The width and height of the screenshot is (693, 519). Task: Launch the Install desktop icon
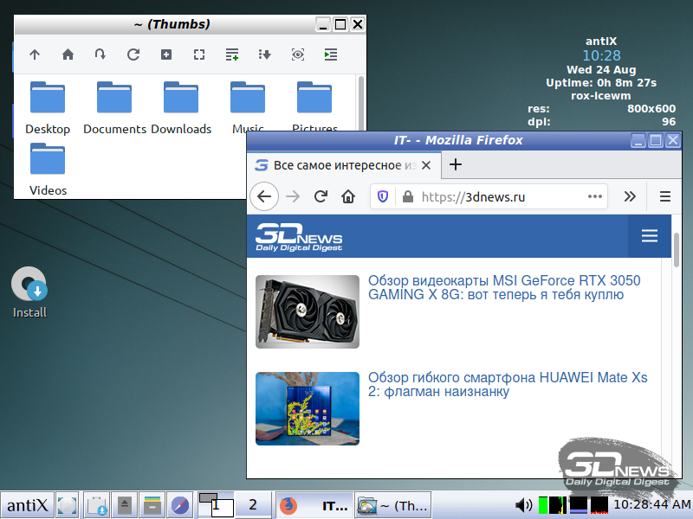pyautogui.click(x=29, y=292)
